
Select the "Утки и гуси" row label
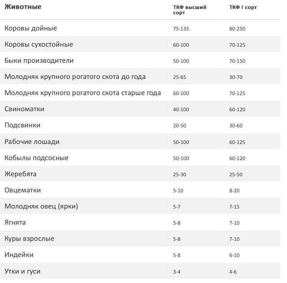coord(25,271)
